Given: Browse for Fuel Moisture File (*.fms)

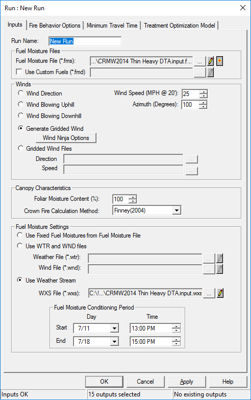Looking at the screenshot, I should [200, 61].
